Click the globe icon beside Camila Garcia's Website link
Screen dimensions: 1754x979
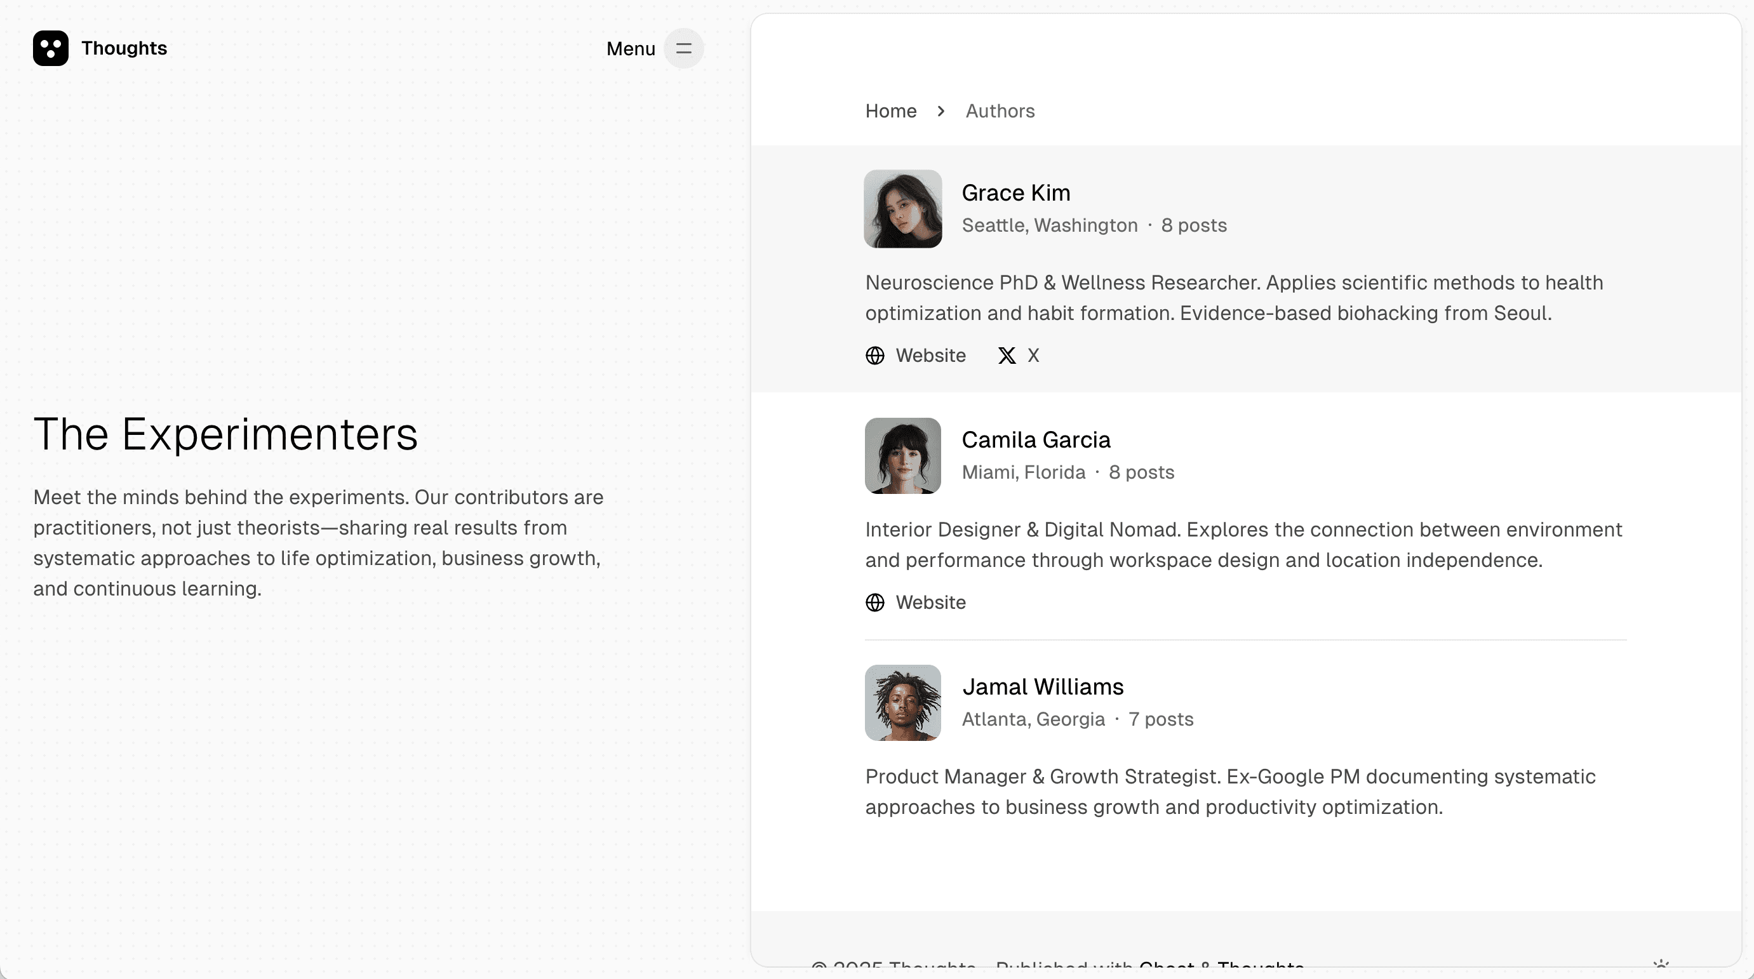(875, 603)
